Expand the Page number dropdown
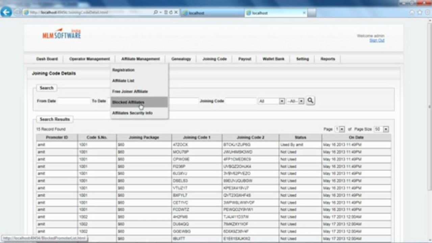Image resolution: width=432 pixels, height=243 pixels. (340, 129)
